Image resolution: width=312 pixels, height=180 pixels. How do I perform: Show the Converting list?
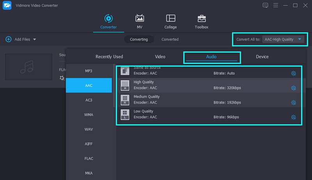(139, 39)
